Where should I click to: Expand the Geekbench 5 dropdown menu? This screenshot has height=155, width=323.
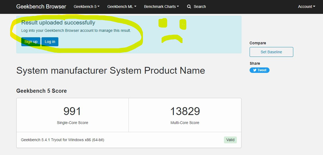click(86, 7)
